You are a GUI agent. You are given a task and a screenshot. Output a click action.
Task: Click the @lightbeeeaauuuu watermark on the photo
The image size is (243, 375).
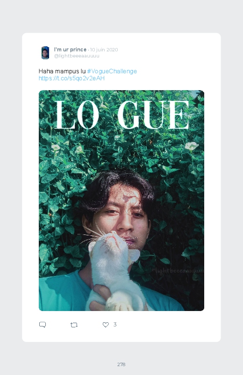[178, 271]
